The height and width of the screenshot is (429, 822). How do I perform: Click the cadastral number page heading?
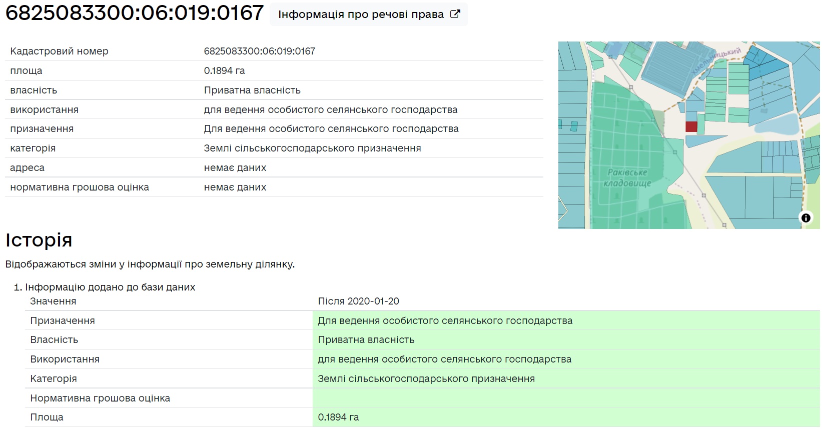tap(134, 13)
